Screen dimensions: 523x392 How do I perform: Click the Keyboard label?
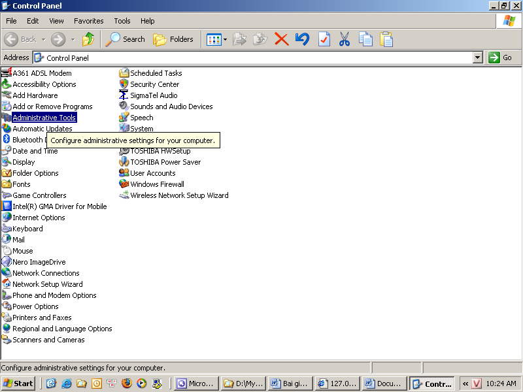tap(27, 229)
